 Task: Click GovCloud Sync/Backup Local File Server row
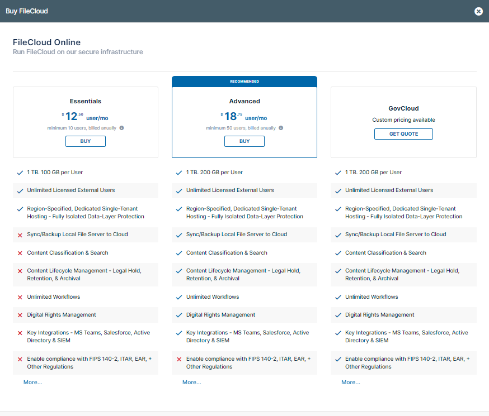tap(396, 235)
